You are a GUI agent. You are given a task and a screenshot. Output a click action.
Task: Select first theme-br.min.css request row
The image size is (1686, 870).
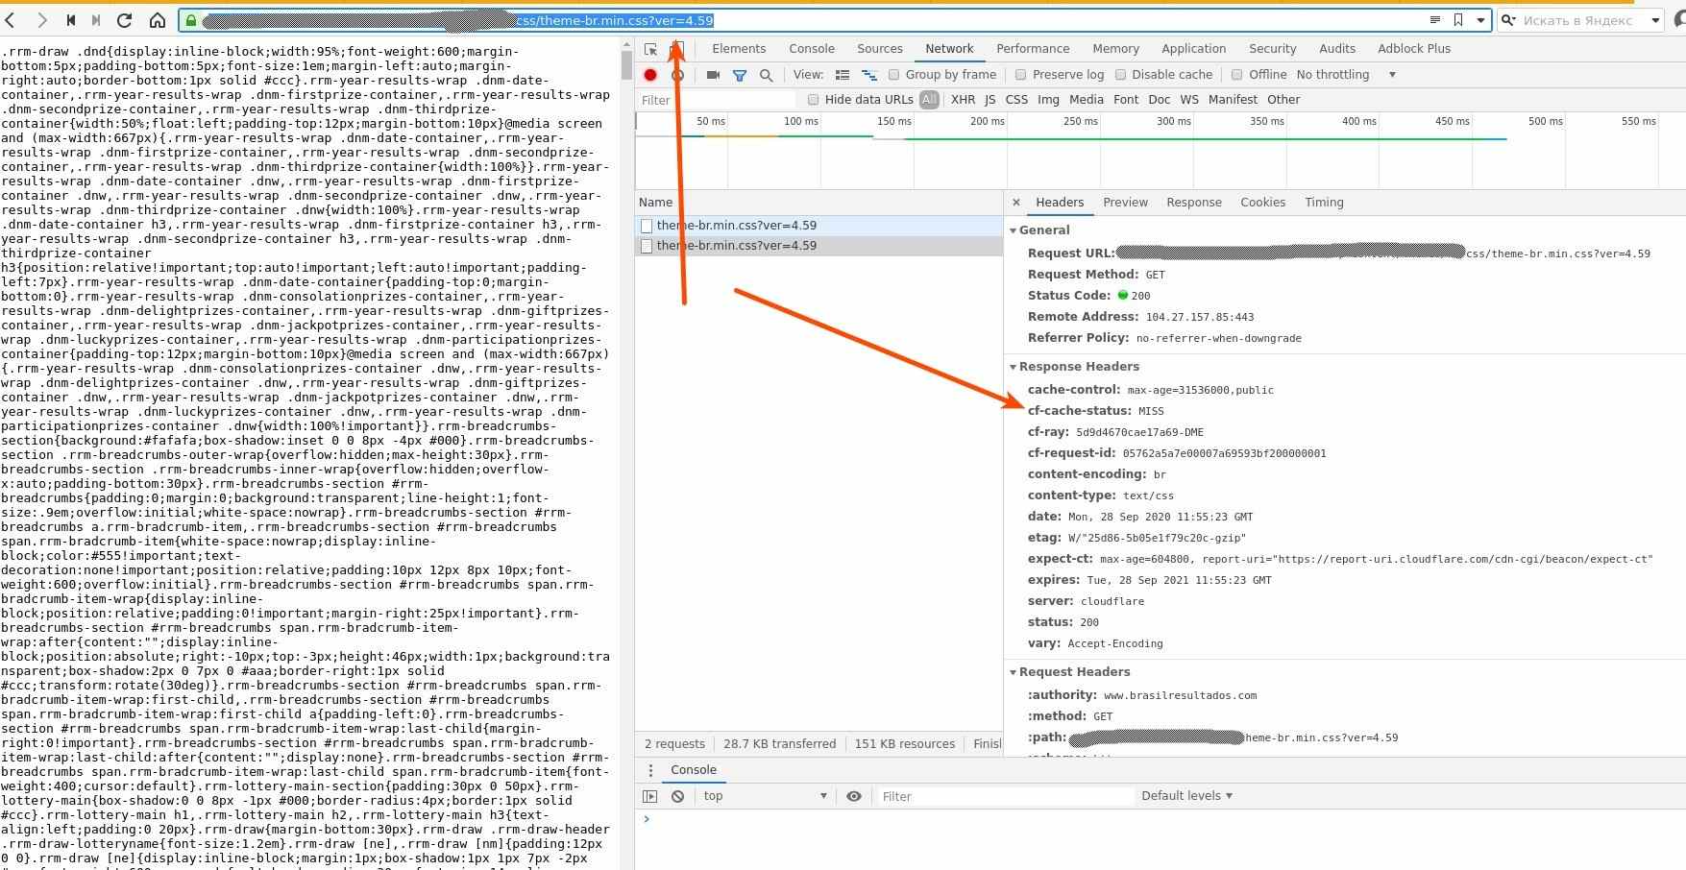pyautogui.click(x=819, y=226)
